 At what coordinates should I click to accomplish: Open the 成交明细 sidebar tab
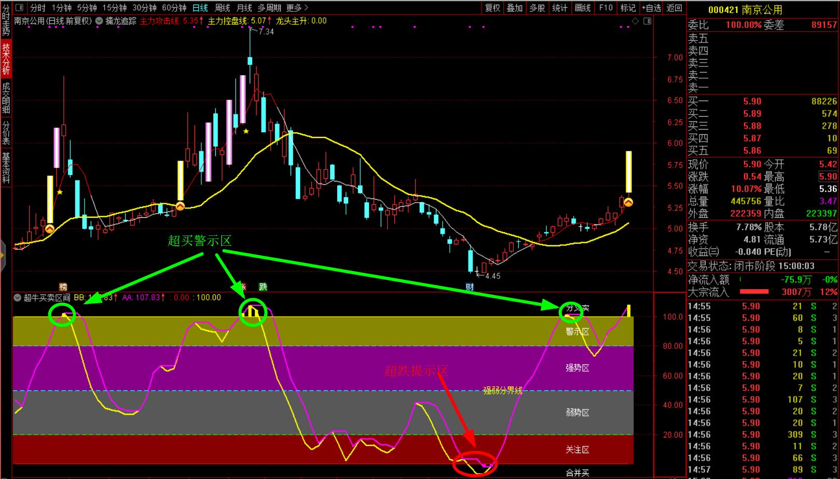[x=6, y=98]
